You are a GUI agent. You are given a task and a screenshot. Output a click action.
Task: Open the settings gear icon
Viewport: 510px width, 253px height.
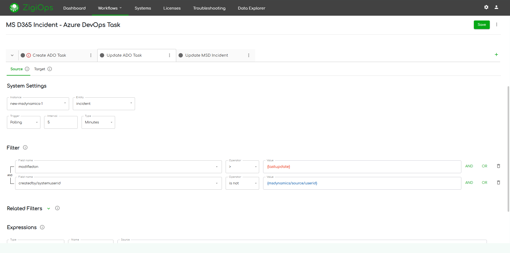[486, 7]
